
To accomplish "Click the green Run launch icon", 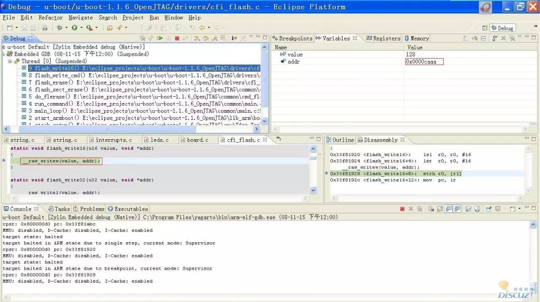I will [x=74, y=28].
